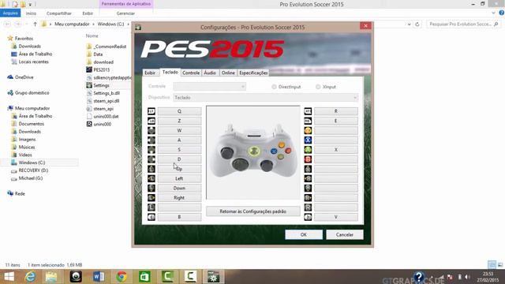Click the LT key assignment Q
Viewport: 505px width, 284px height.
(179, 111)
